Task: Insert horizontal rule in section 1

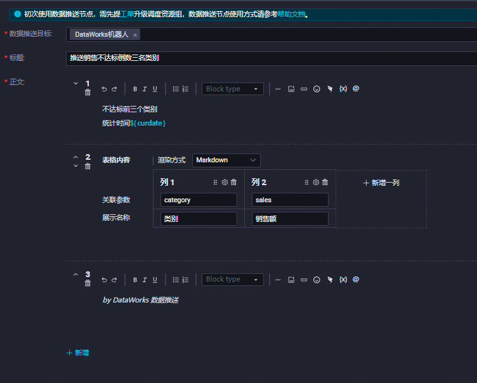Action: [278, 89]
